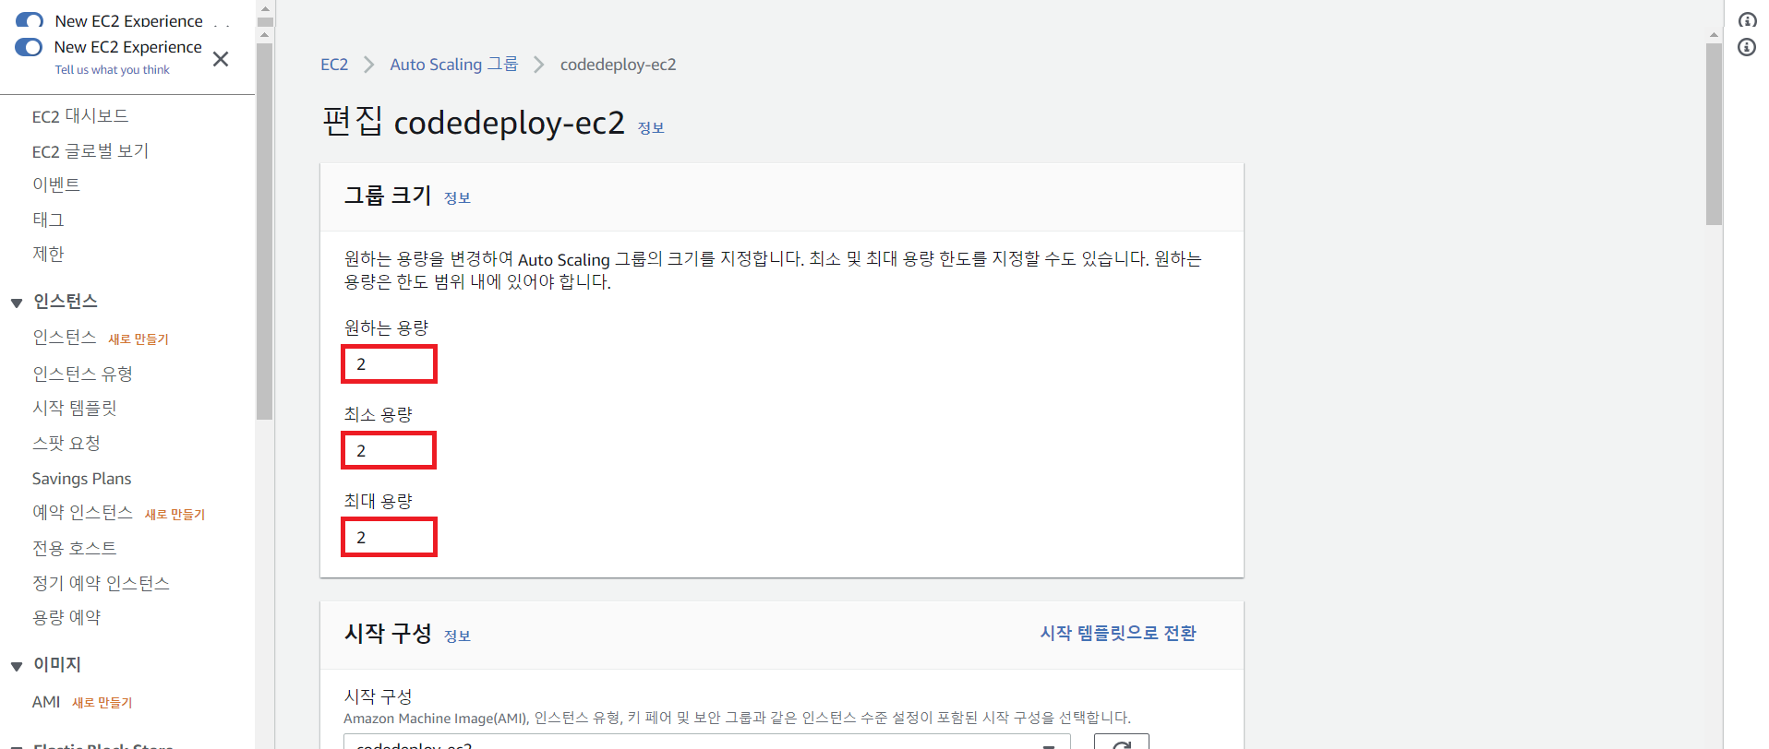
Task: Toggle the New EC2 Experience switch
Action: point(29,47)
